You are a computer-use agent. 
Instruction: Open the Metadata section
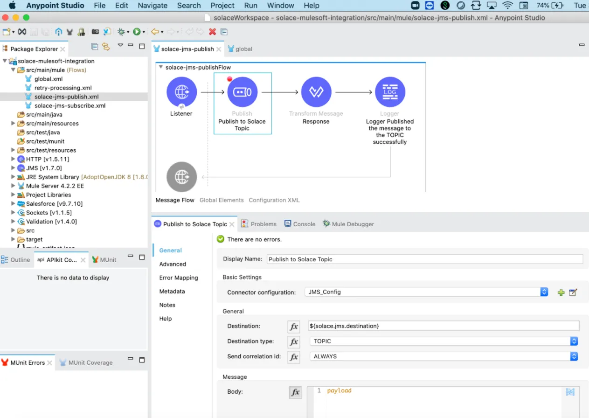(x=172, y=291)
